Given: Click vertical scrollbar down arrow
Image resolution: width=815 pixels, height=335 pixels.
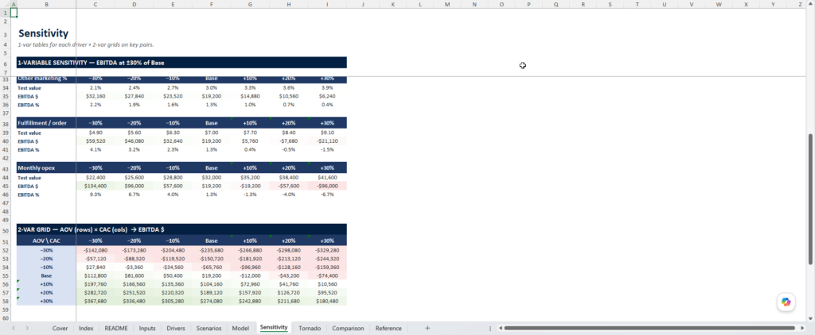Looking at the screenshot, I should coord(811,318).
